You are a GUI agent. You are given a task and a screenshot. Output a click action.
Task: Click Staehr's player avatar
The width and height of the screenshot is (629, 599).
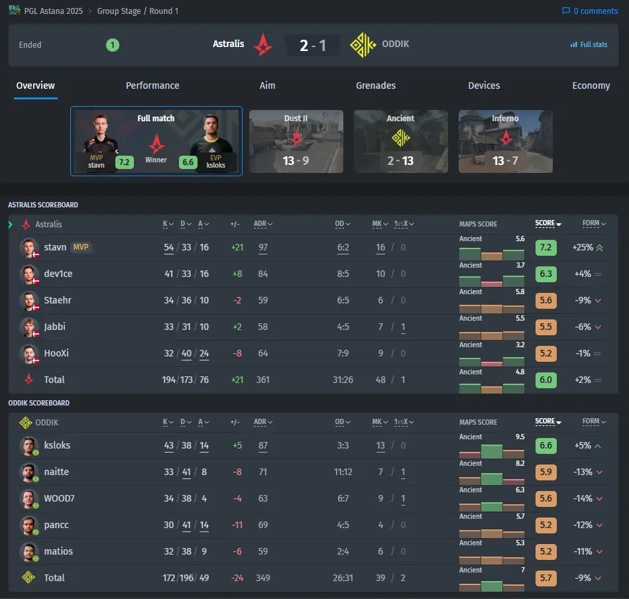tap(29, 300)
